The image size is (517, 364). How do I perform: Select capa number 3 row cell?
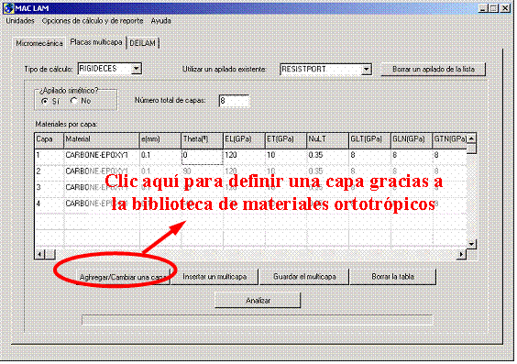coord(49,188)
